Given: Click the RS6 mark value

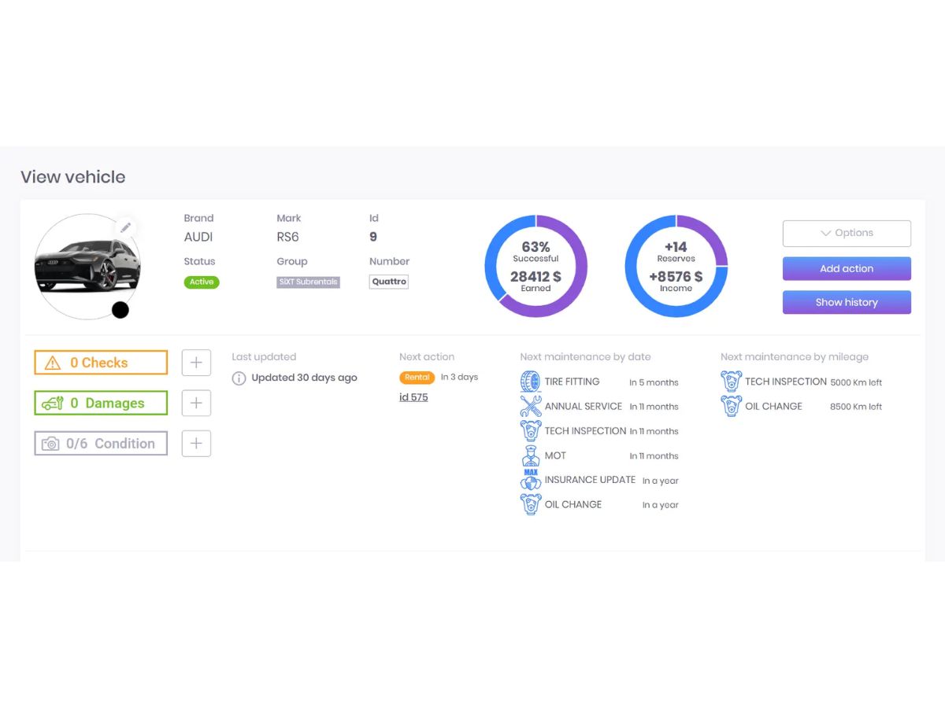Looking at the screenshot, I should click(287, 237).
